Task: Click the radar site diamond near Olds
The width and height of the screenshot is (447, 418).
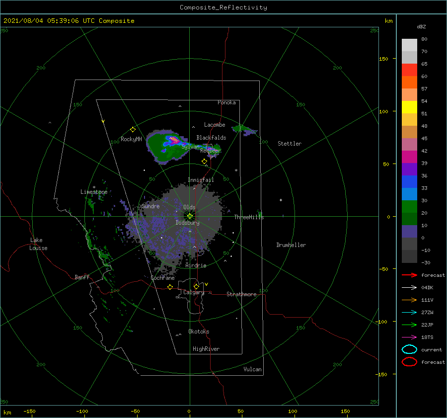Action: pos(190,216)
